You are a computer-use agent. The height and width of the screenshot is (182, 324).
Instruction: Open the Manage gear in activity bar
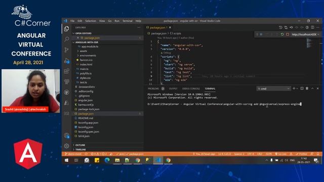(x=66, y=146)
